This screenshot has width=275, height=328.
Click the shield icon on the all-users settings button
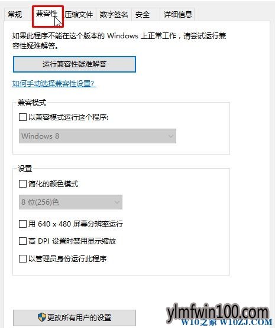[42, 317]
